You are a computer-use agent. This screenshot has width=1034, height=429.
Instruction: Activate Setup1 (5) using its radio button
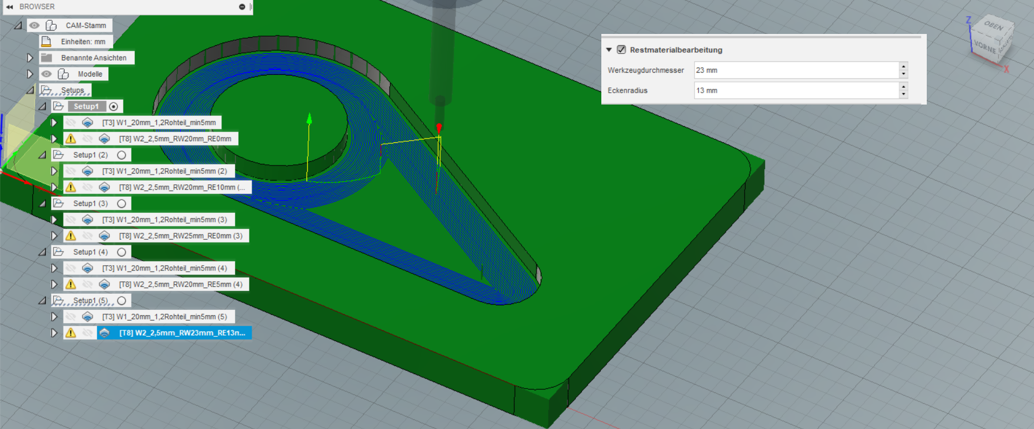[122, 300]
